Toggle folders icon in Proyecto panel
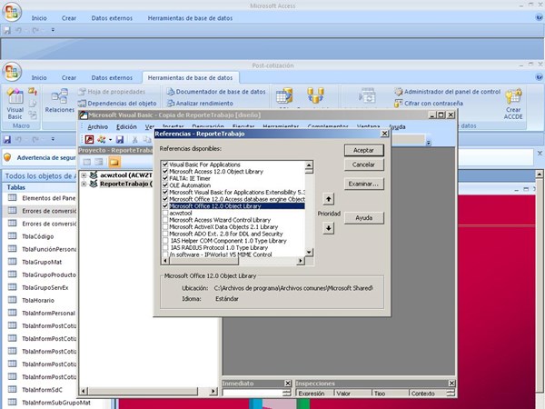This screenshot has width=545, height=409. (114, 162)
